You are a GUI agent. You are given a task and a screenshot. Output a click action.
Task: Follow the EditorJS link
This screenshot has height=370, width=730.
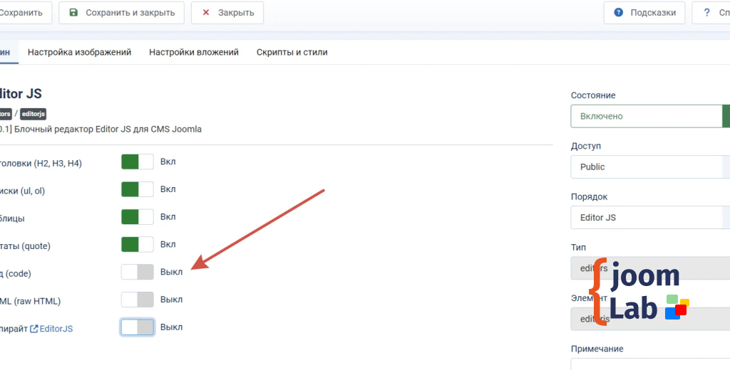pos(56,329)
